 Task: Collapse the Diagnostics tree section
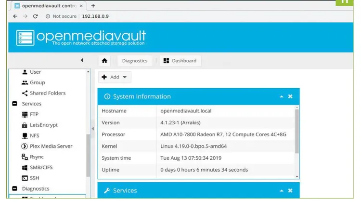[15, 189]
